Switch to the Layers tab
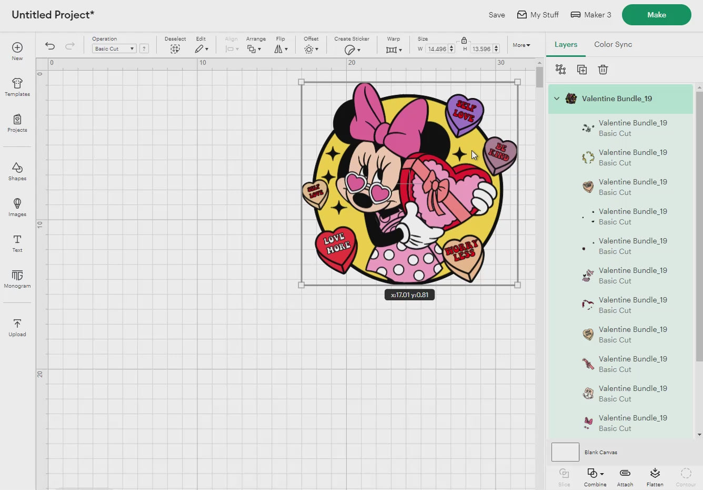This screenshot has height=490, width=703. coord(566,44)
